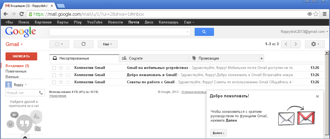330x139 pixels.
Task: Click the select-all checkbox in toolbar
Action: 57,44
